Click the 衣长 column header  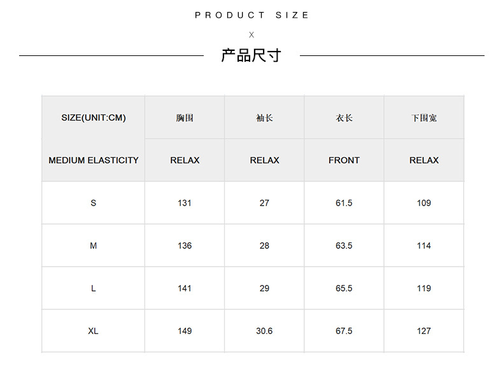point(344,118)
